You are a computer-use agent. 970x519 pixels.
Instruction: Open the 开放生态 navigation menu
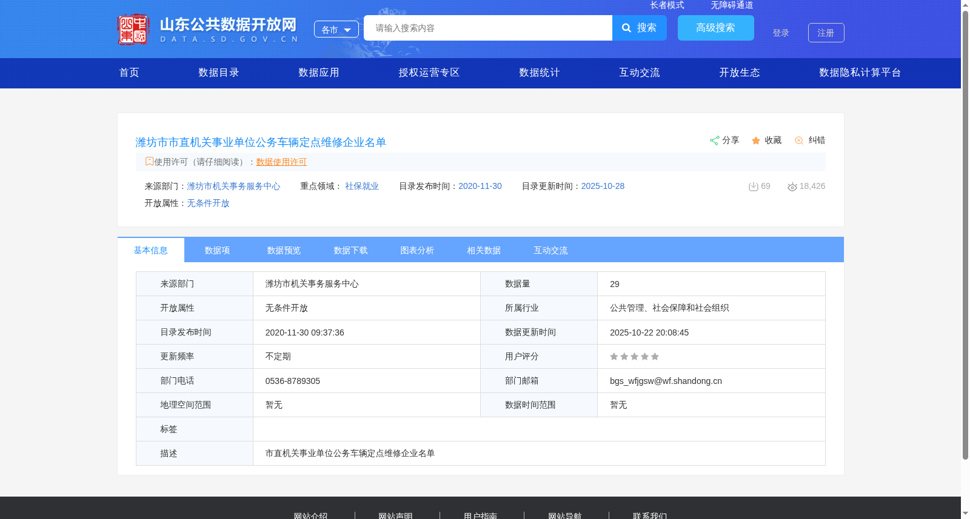coord(740,73)
